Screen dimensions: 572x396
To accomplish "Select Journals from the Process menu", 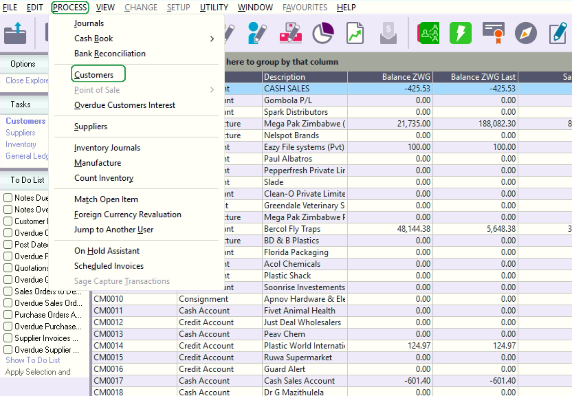I will tap(89, 23).
